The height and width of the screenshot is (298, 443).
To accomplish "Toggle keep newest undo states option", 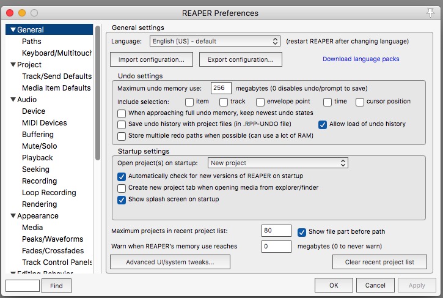I will (x=122, y=113).
